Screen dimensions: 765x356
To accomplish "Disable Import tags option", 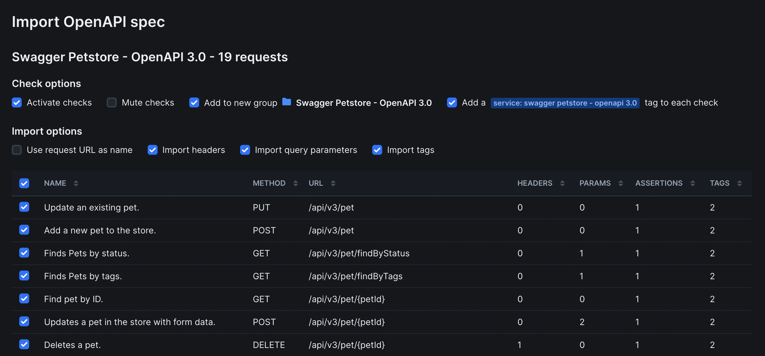I will pyautogui.click(x=377, y=150).
